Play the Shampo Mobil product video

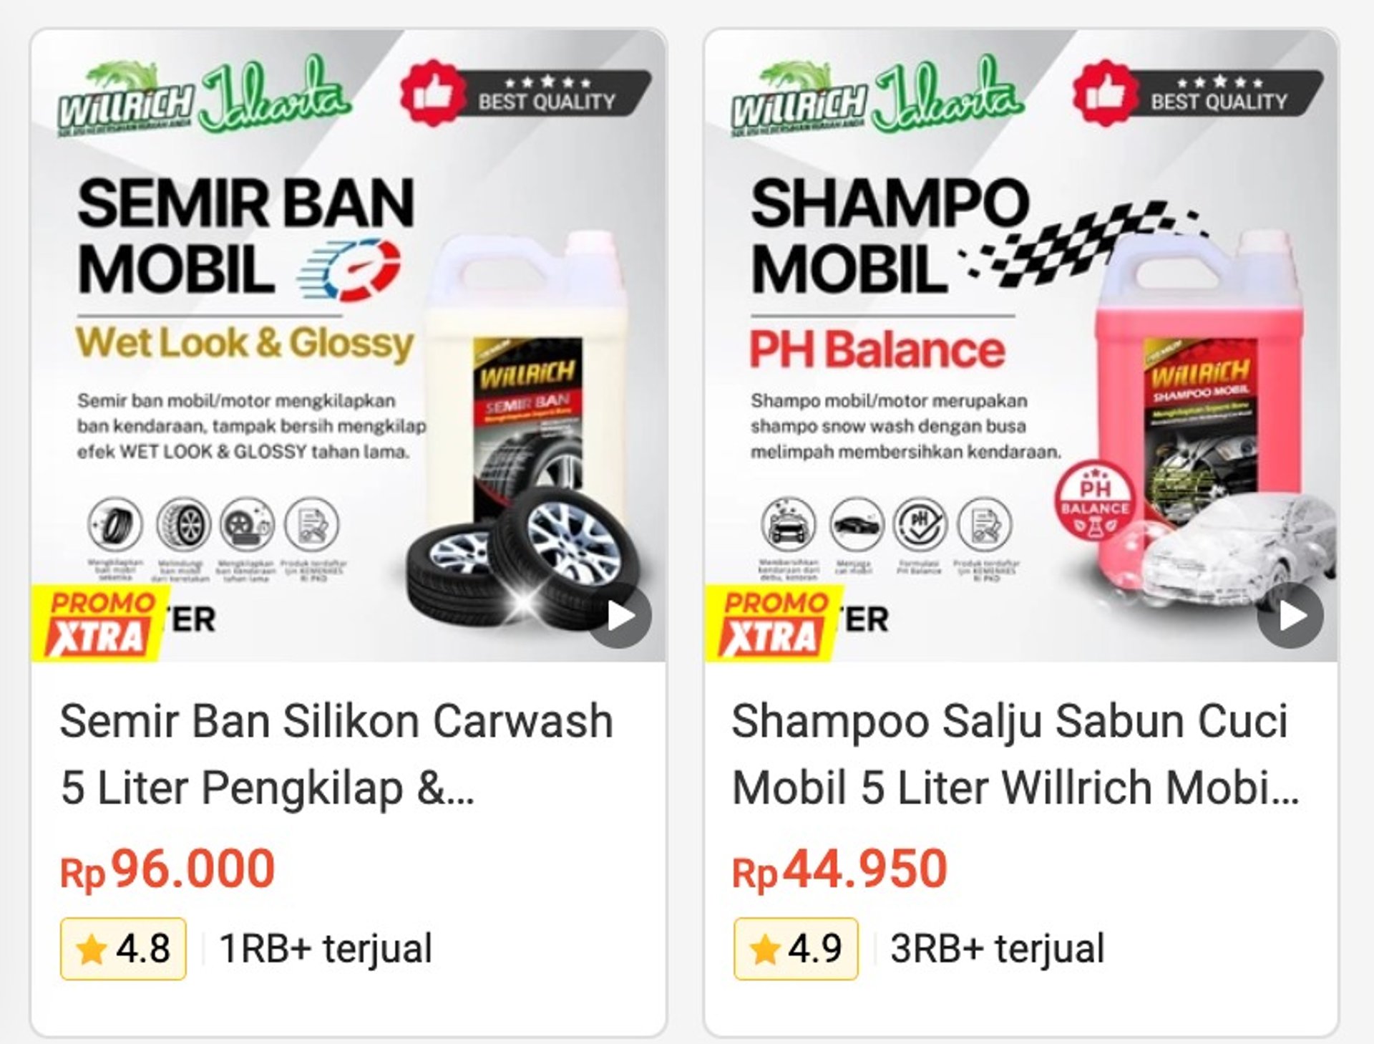click(1291, 616)
